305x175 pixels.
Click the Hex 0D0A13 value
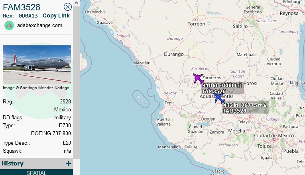click(x=28, y=16)
